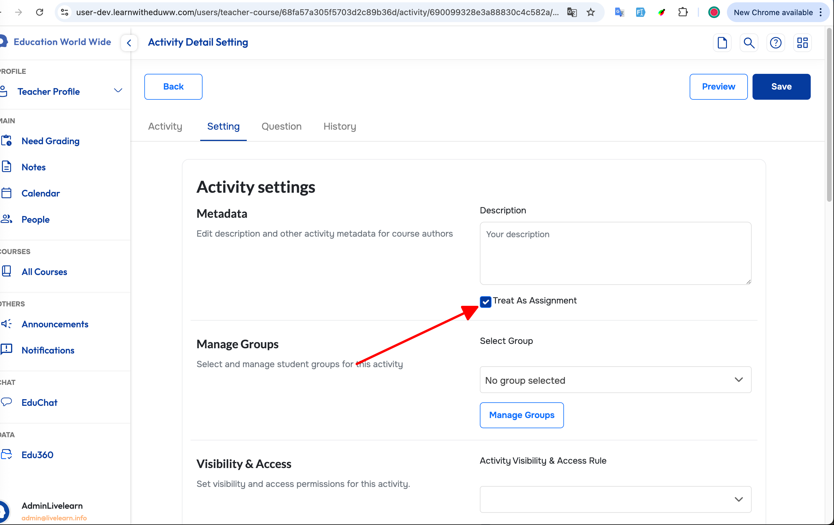Open the apps grid icon
Viewport: 834px width, 525px height.
click(802, 43)
